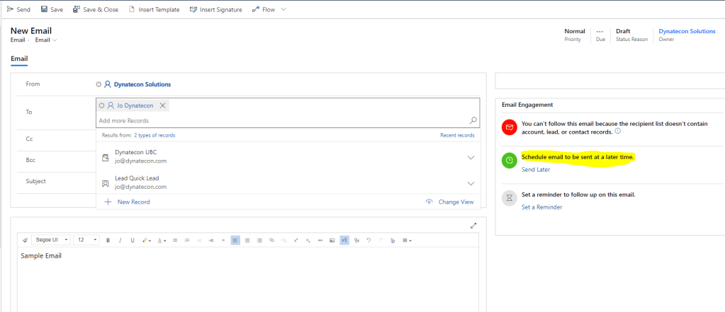The width and height of the screenshot is (725, 312).
Task: Click the Set a Reminder link
Action: click(541, 207)
